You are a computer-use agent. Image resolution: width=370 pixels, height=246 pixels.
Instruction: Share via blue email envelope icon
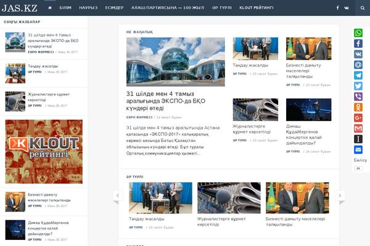[358, 149]
